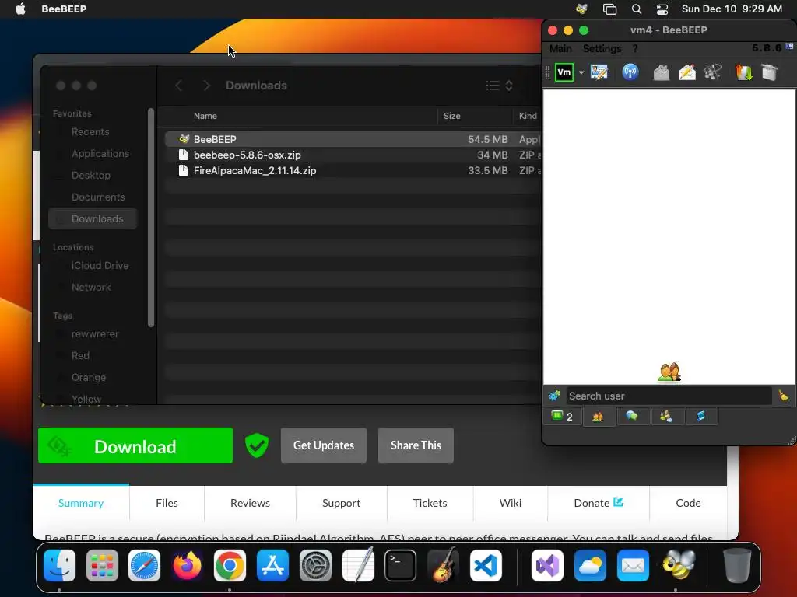This screenshot has width=797, height=597.
Task: Open Spotlight search in the menu bar
Action: click(x=637, y=9)
